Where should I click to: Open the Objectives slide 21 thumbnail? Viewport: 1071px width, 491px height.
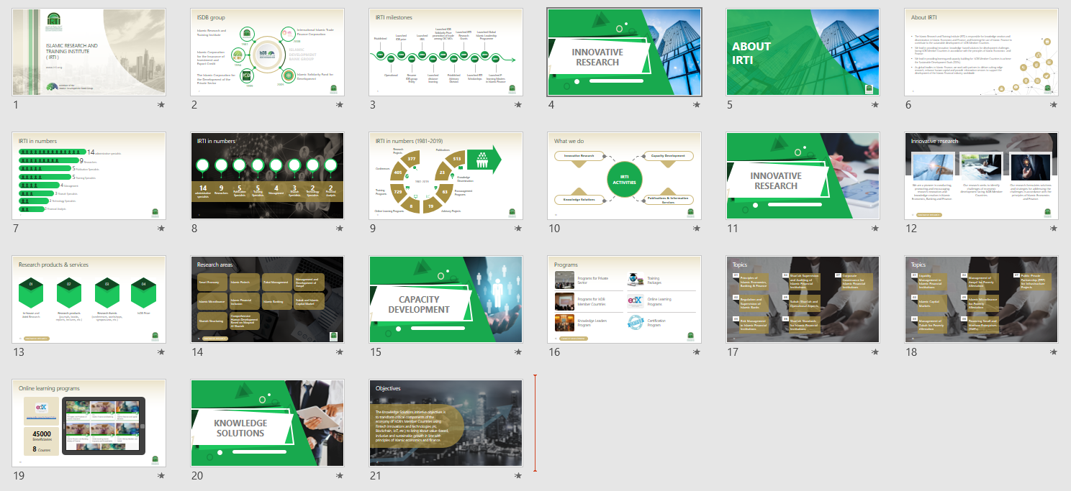(446, 423)
